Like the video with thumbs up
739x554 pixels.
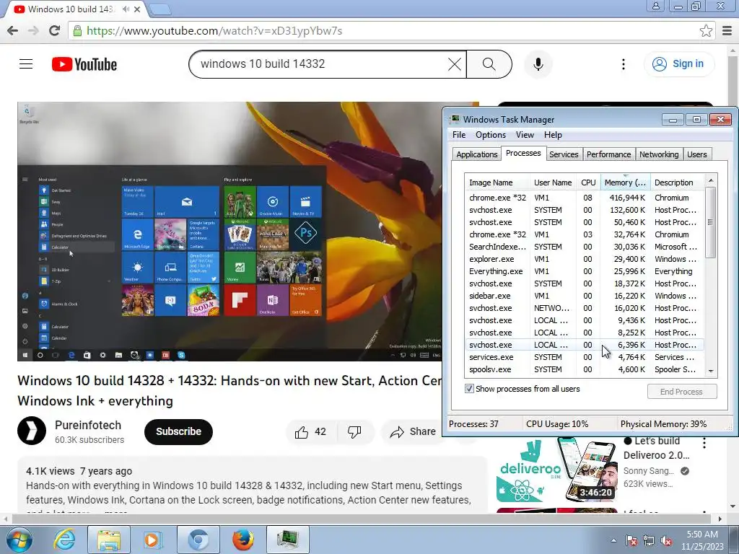(310, 431)
